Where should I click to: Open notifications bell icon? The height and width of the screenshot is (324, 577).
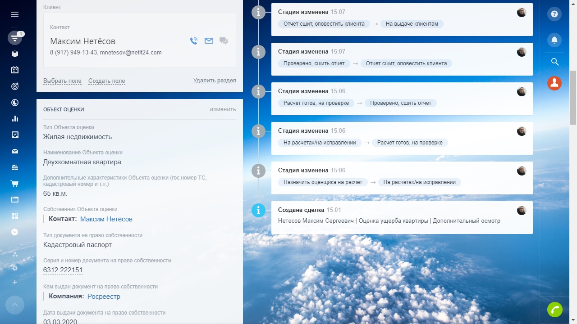click(x=554, y=40)
